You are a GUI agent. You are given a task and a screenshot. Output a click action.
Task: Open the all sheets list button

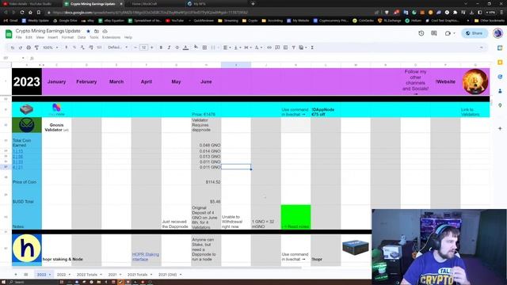(26, 275)
